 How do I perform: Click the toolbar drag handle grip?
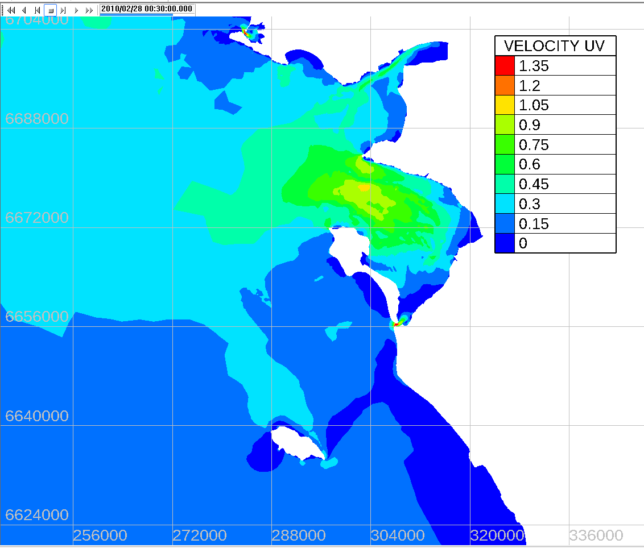tap(3, 10)
